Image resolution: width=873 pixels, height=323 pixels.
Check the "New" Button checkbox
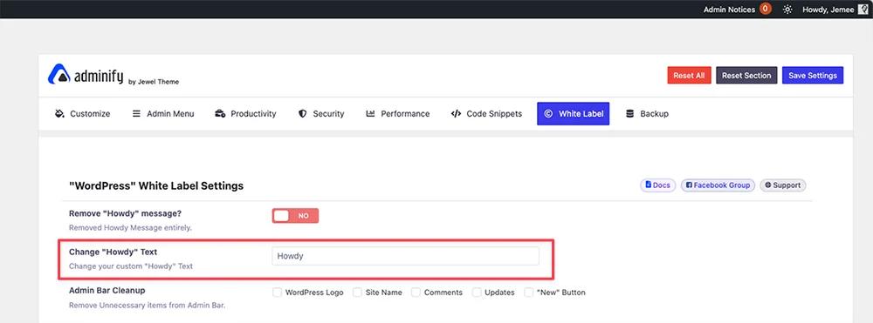(528, 293)
